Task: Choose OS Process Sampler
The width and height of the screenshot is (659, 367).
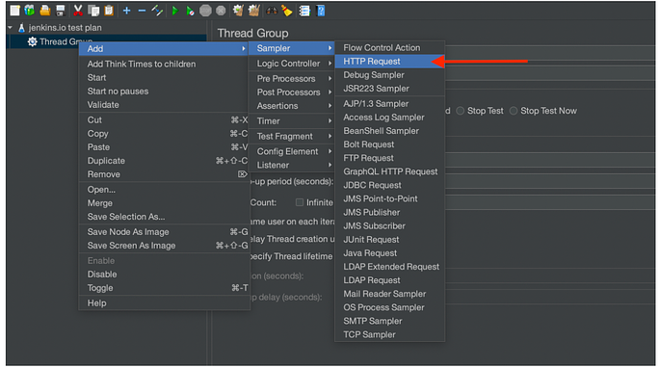Action: (389, 307)
